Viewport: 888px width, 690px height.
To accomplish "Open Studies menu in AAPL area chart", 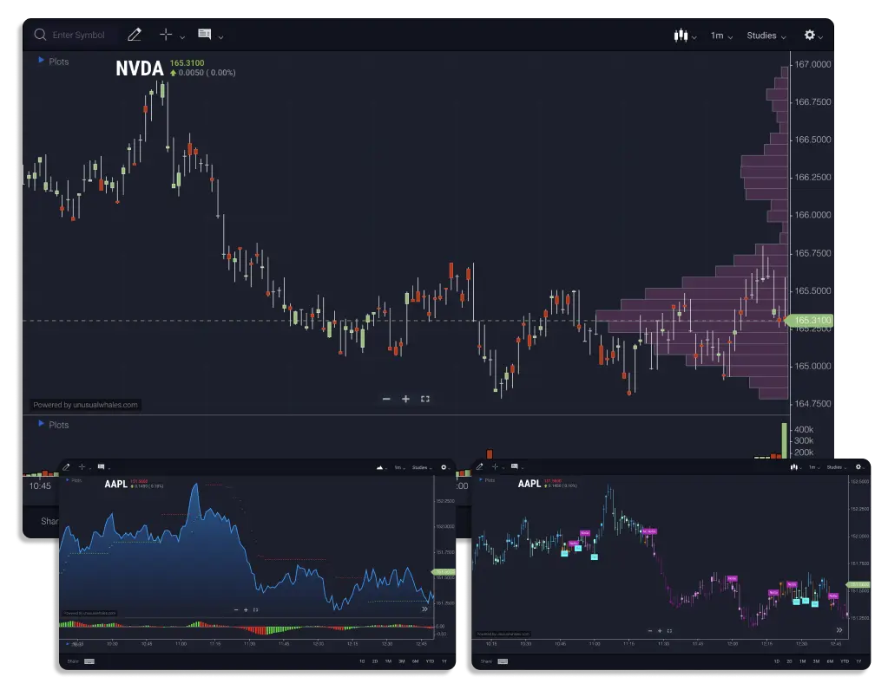I will pyautogui.click(x=422, y=468).
